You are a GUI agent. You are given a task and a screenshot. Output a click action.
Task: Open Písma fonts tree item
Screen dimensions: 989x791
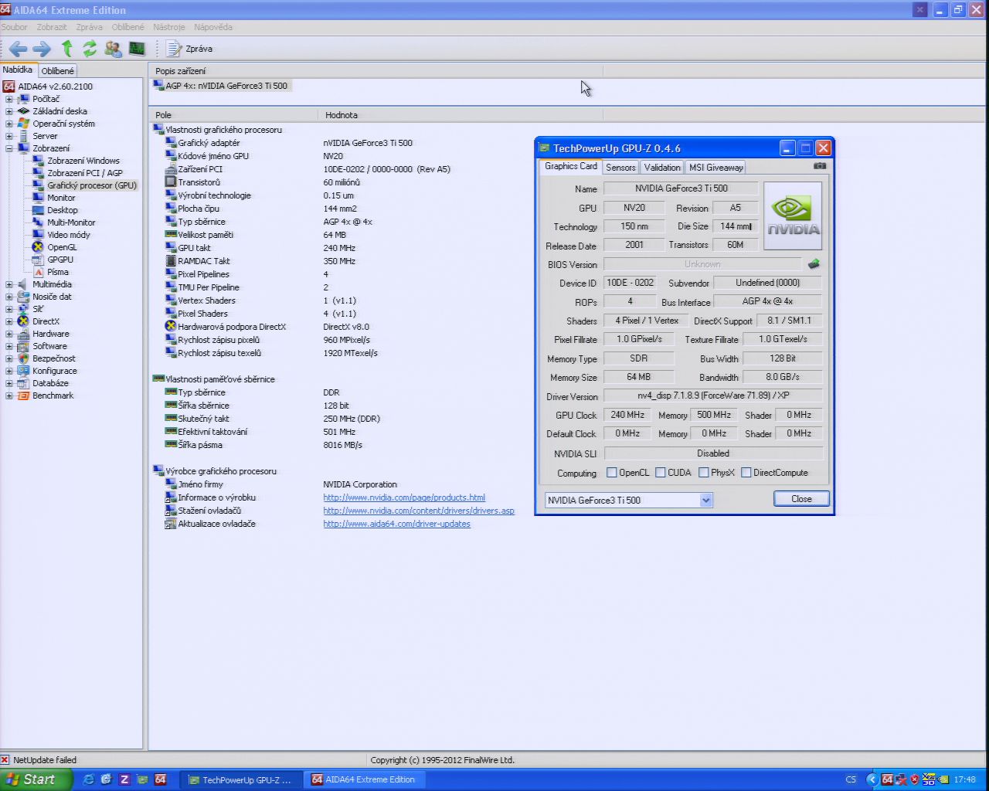click(50, 272)
